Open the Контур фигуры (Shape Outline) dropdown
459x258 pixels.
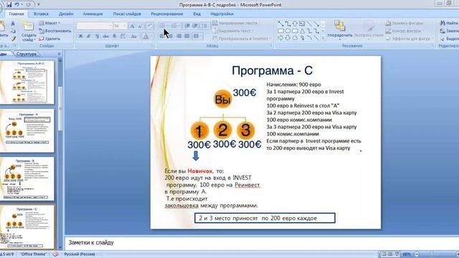(x=404, y=31)
